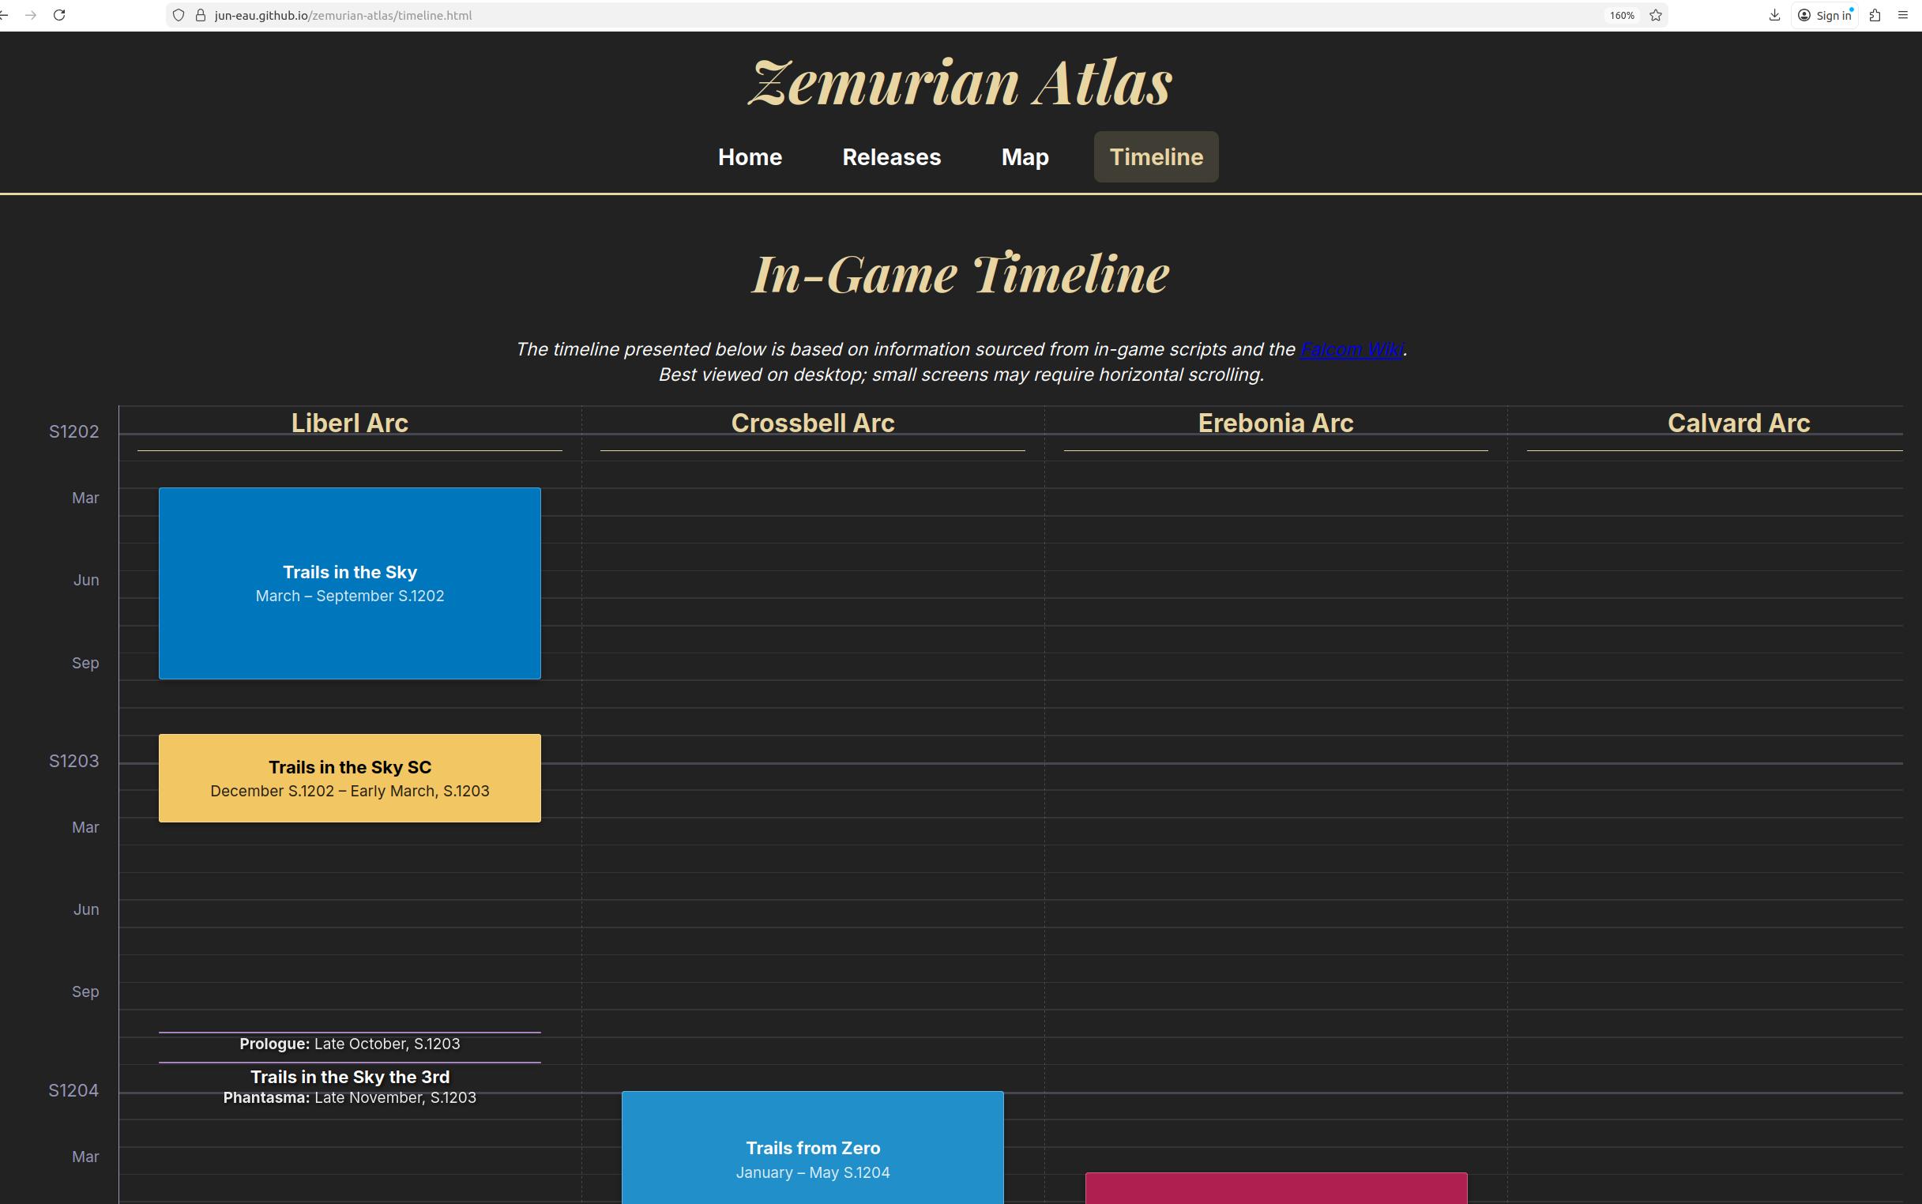The height and width of the screenshot is (1204, 1922).
Task: Click the Sign in account button
Action: tap(1825, 15)
